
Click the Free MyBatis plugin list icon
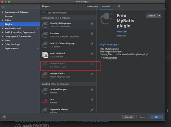point(45,25)
